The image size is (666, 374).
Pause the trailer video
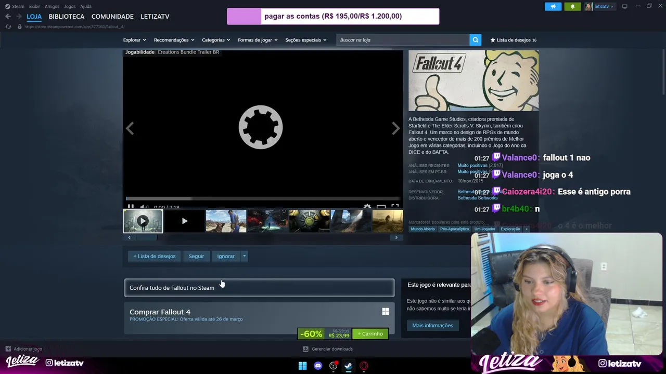pos(131,207)
